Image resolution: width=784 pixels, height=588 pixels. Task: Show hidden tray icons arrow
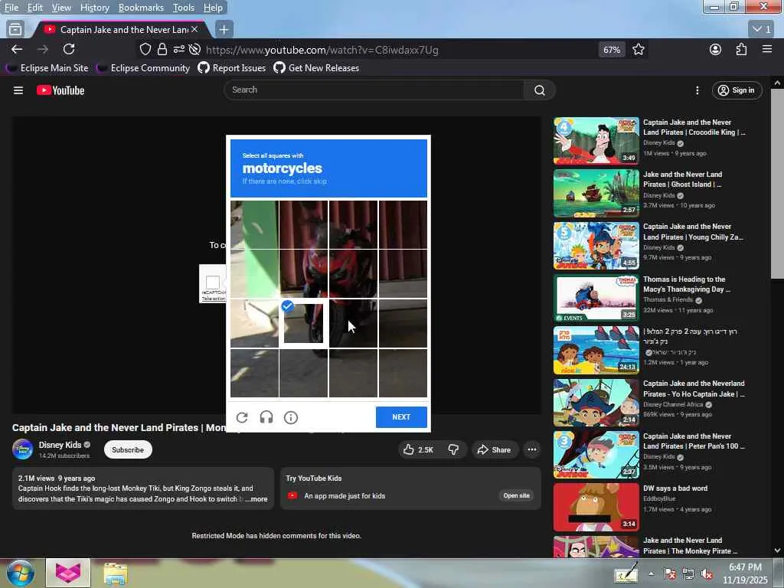[651, 574]
